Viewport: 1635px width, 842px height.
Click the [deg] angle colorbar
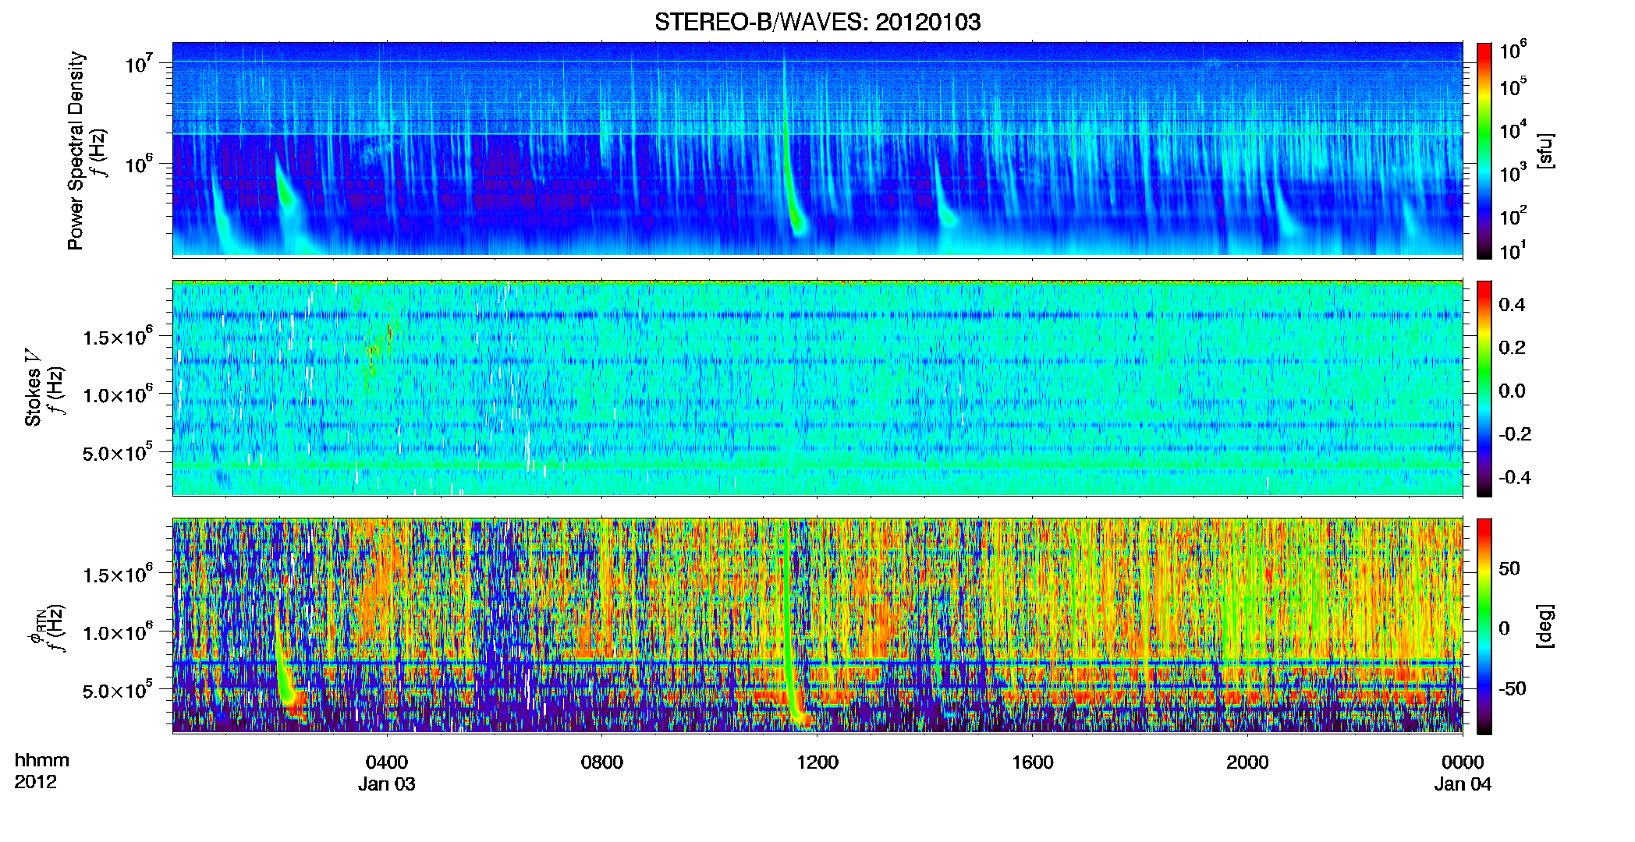click(x=1484, y=626)
